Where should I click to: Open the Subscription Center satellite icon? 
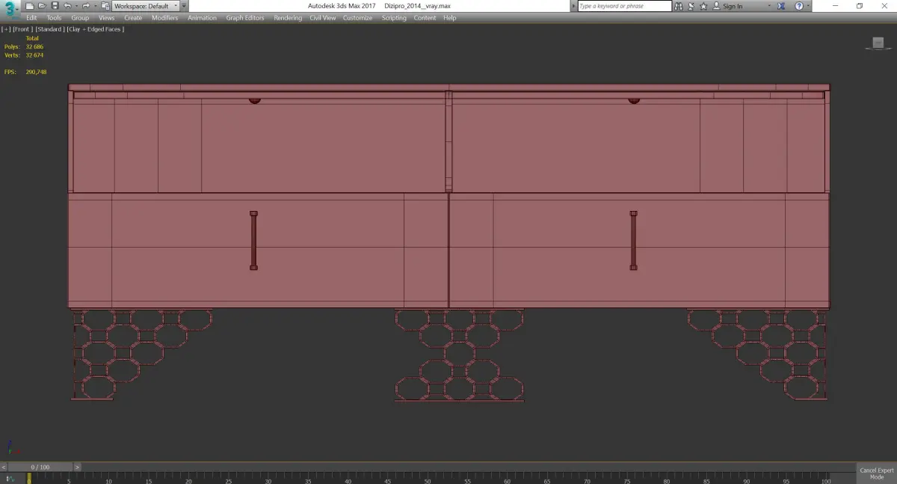pyautogui.click(x=691, y=6)
